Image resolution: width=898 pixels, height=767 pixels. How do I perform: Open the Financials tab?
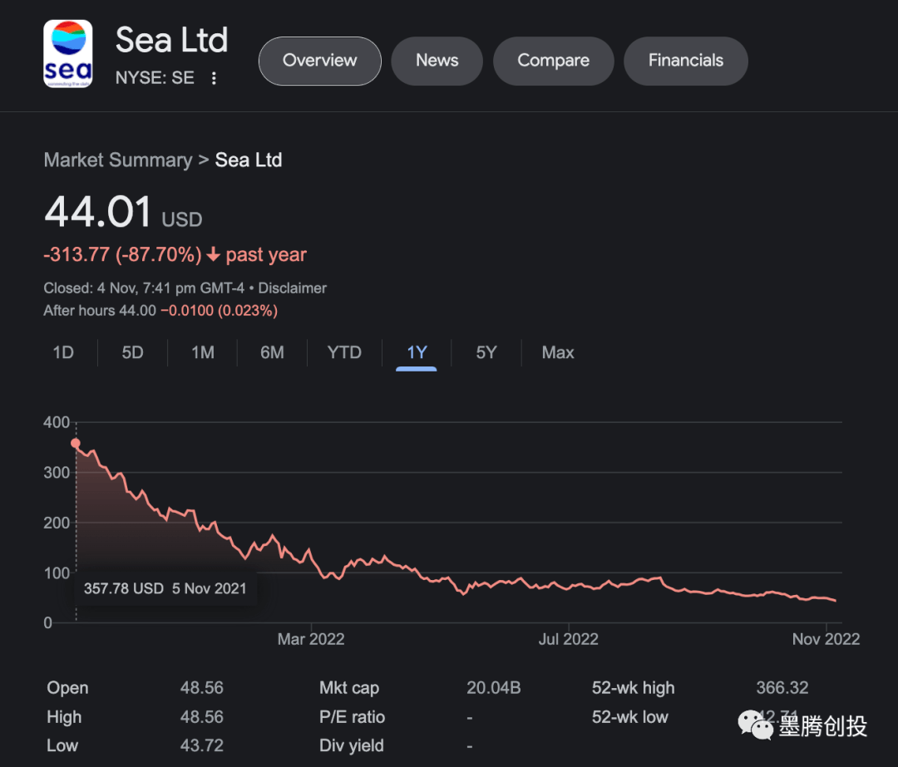[x=685, y=61]
